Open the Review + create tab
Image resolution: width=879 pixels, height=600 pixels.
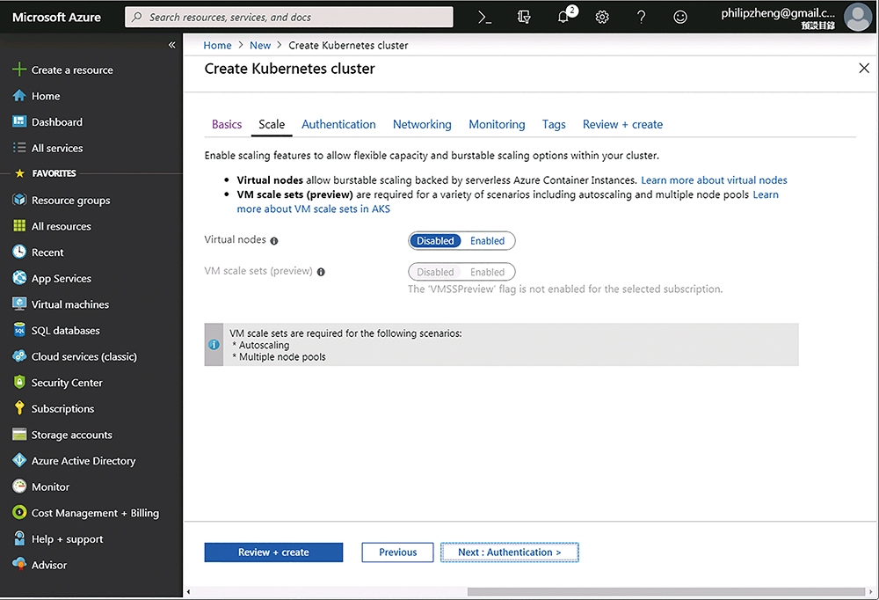[x=622, y=124]
